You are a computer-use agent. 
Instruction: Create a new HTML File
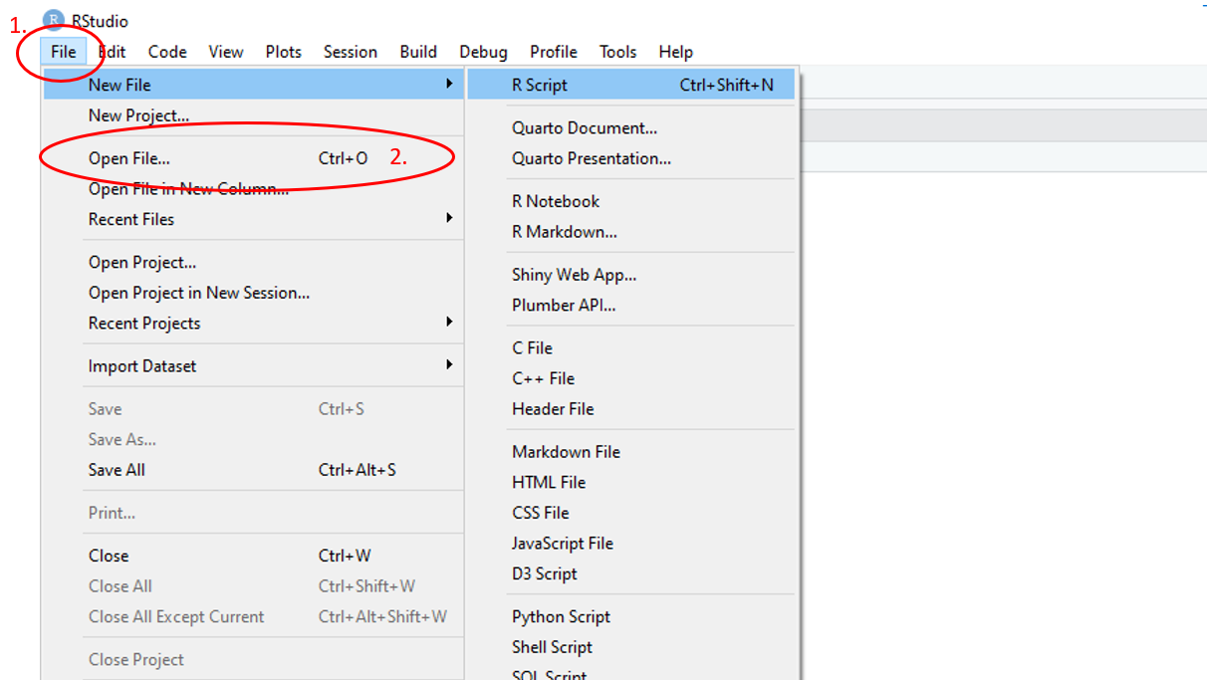click(632, 482)
